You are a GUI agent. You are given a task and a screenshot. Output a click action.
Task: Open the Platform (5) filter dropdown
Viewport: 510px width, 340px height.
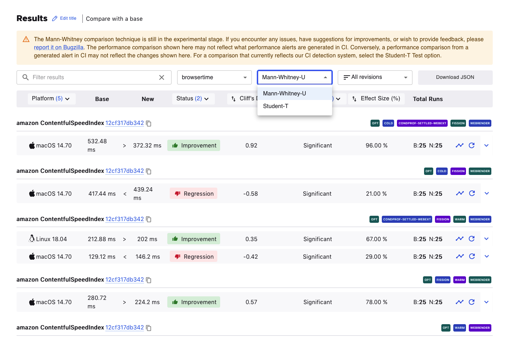[x=51, y=99]
